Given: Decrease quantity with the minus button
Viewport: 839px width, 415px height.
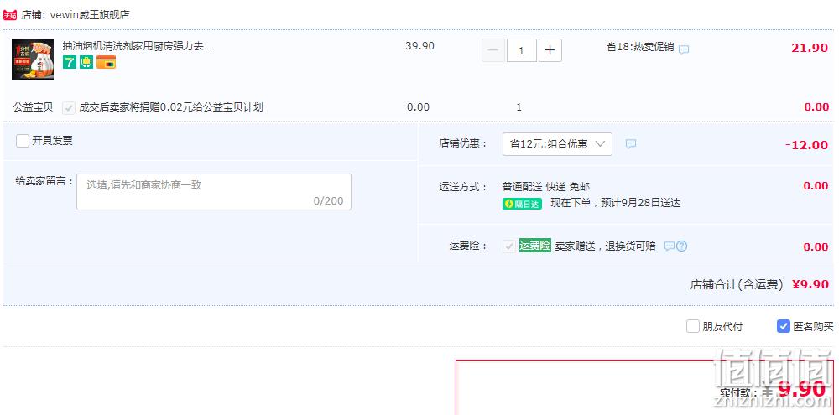Looking at the screenshot, I should pyautogui.click(x=493, y=51).
